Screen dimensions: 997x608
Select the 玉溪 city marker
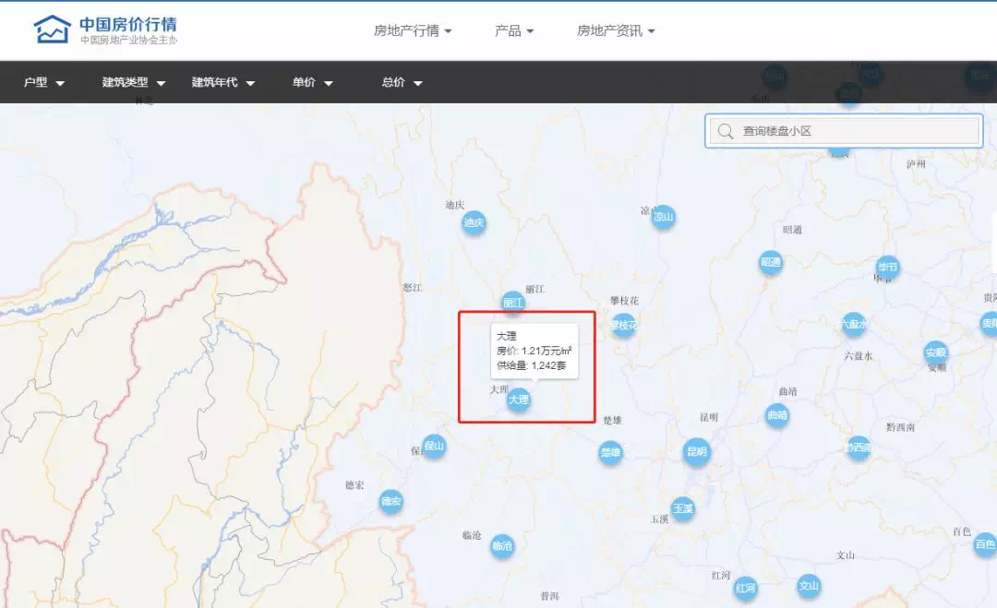pos(683,508)
